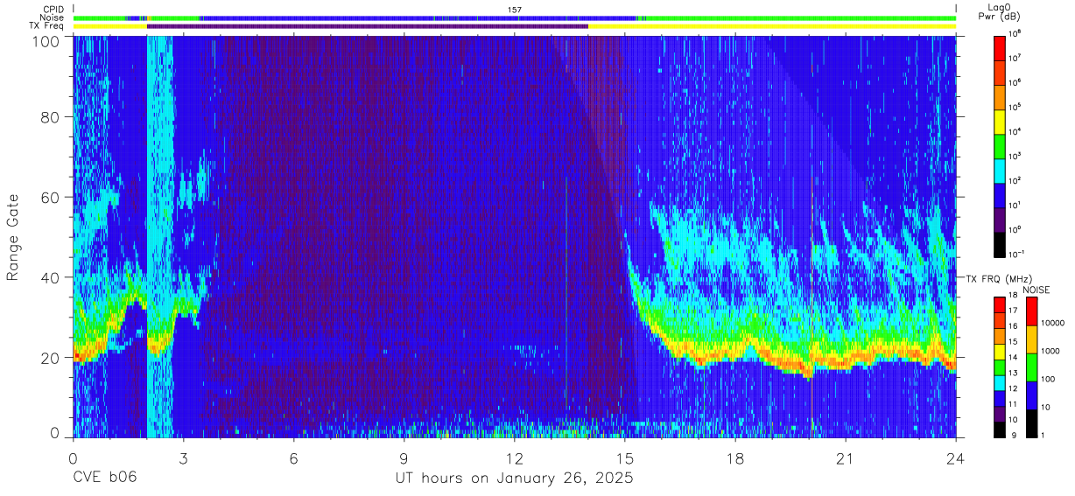
Task: Click the blue section of Noise strip
Action: tap(420, 17)
